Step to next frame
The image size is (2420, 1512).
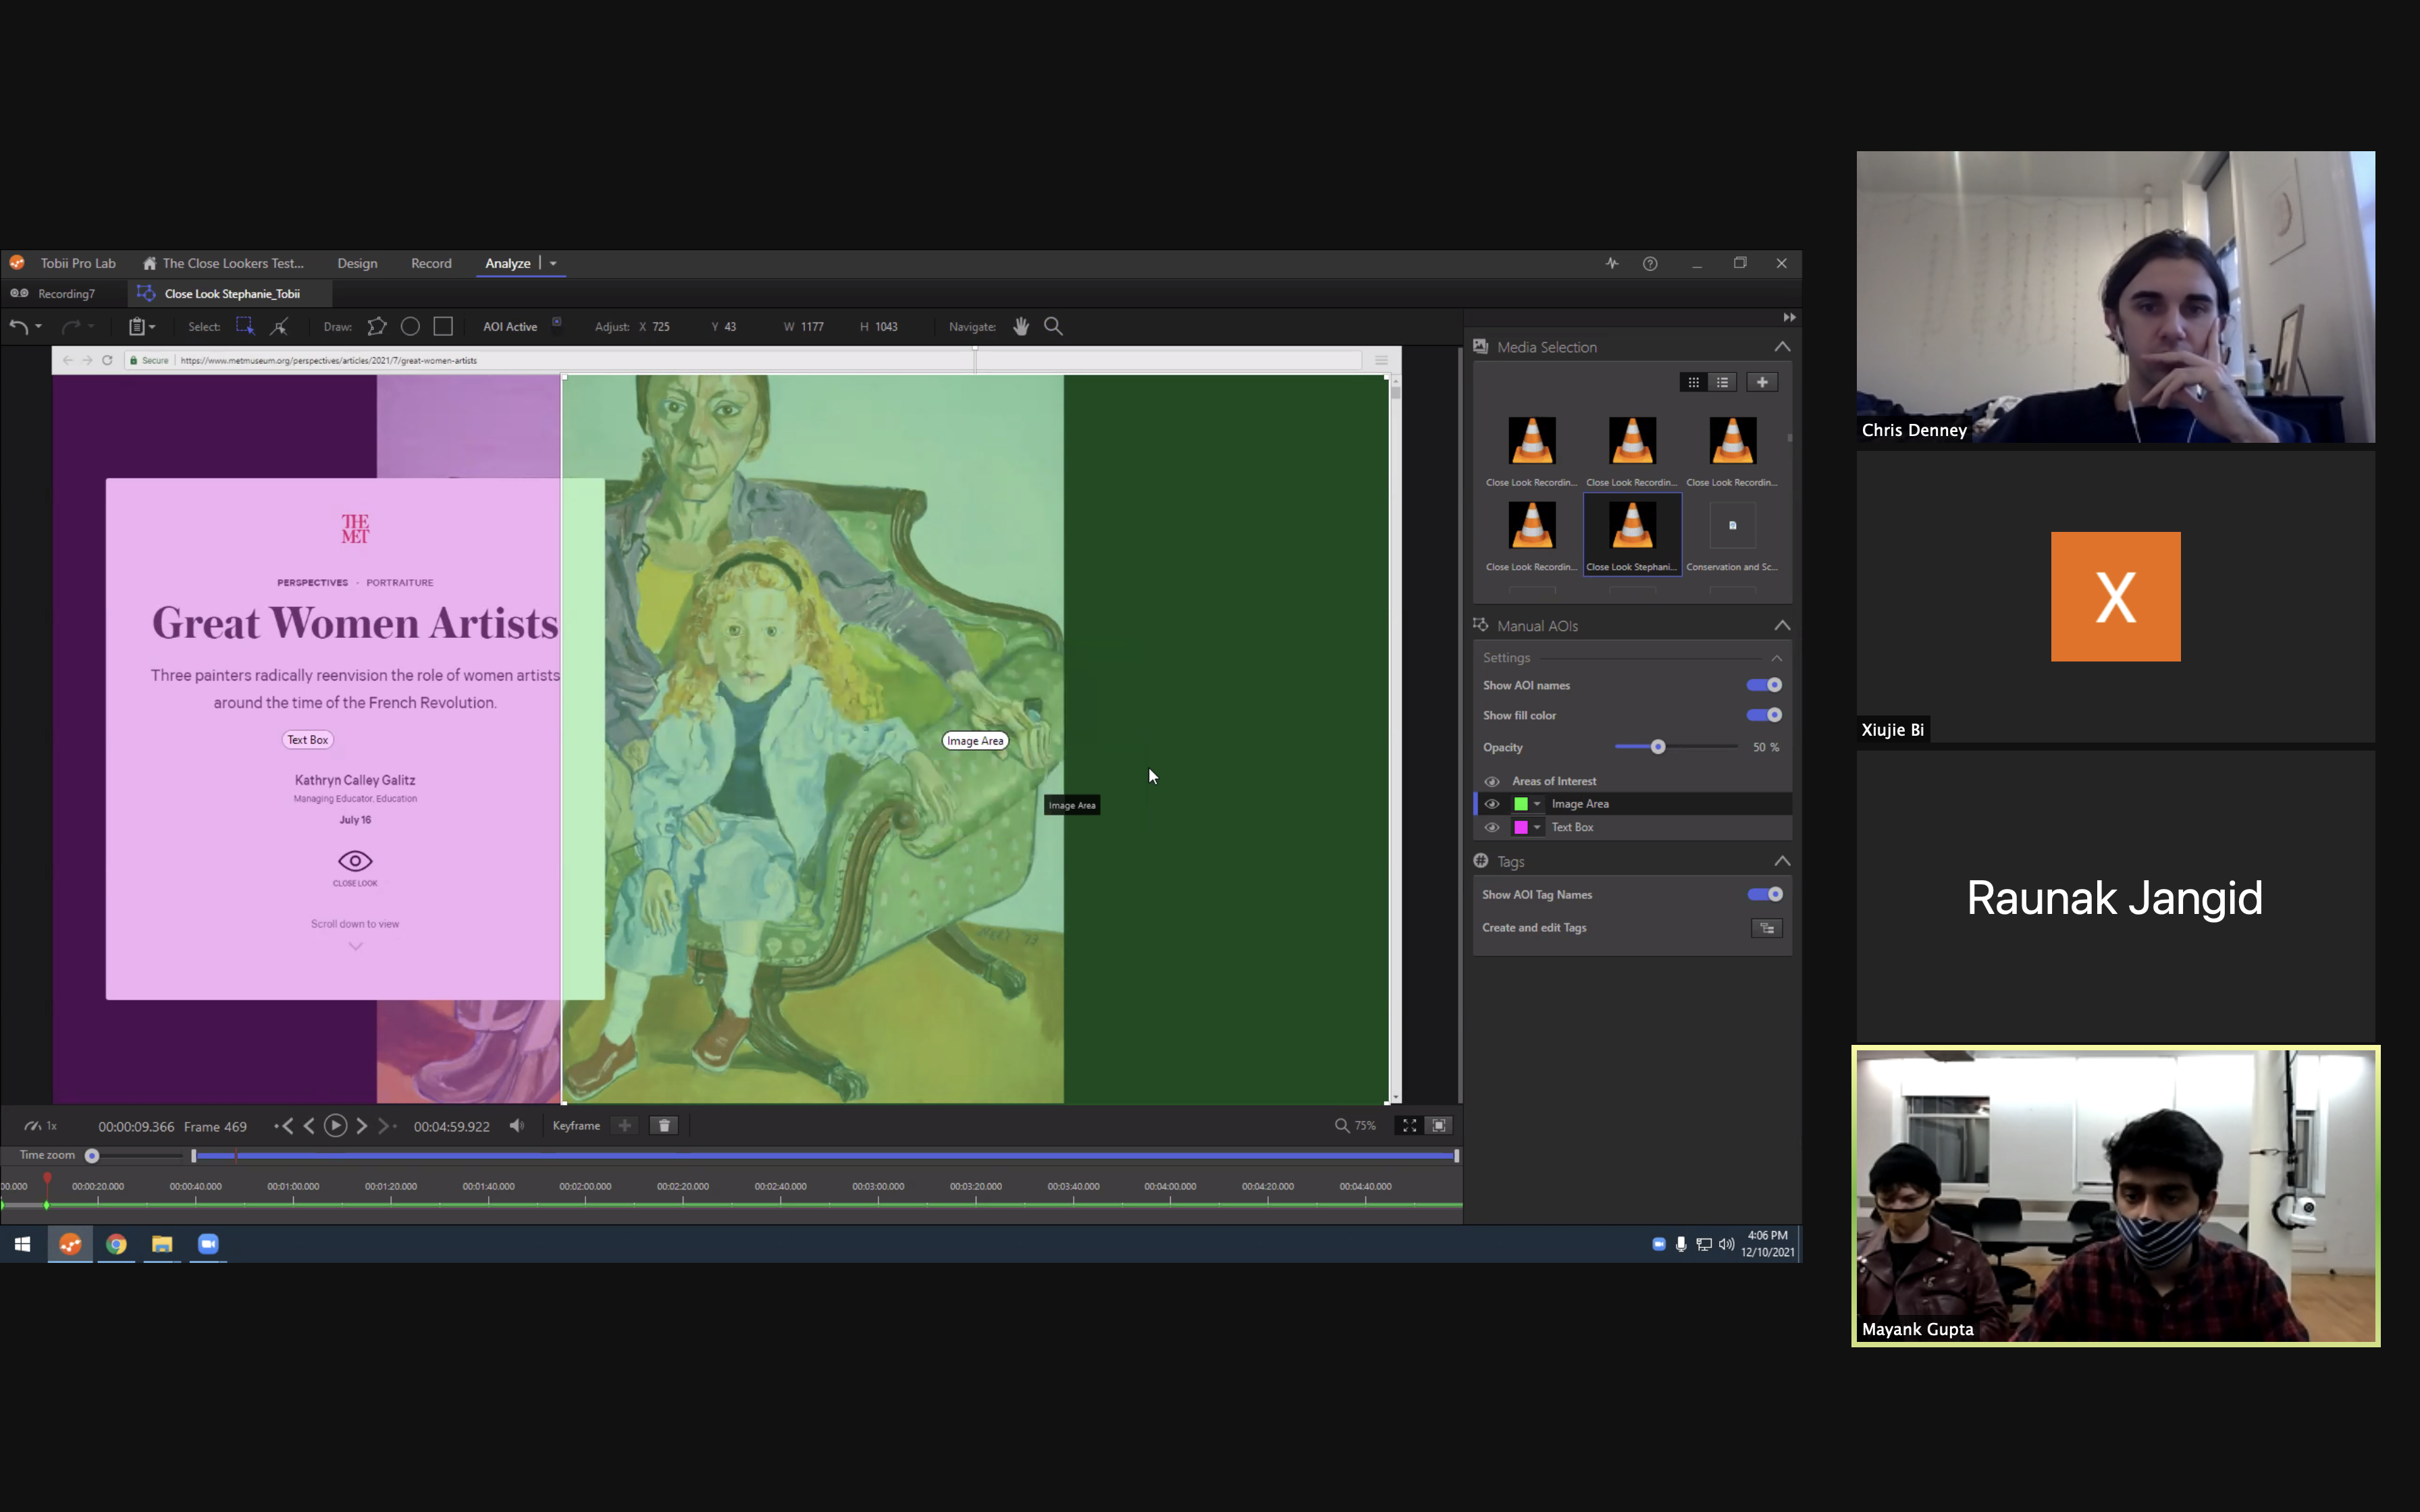[362, 1126]
